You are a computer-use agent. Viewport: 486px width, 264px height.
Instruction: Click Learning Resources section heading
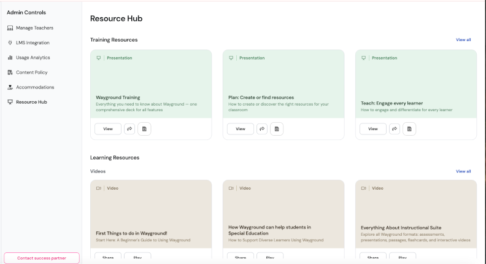click(x=115, y=158)
